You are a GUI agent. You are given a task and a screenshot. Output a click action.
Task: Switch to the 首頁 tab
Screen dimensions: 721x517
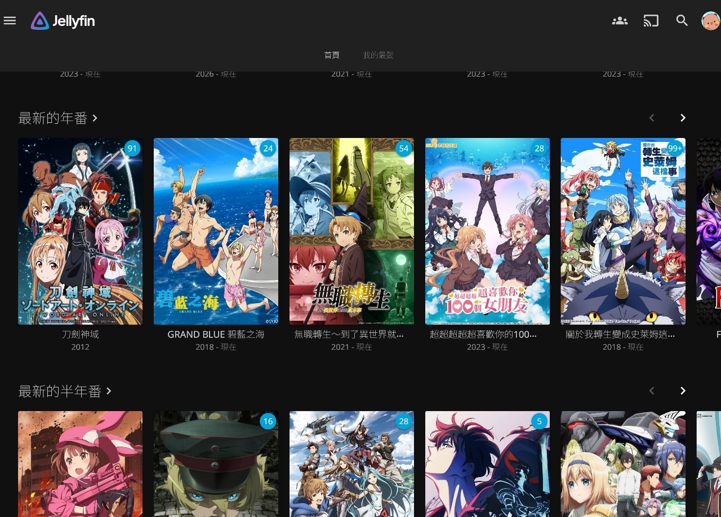point(332,55)
